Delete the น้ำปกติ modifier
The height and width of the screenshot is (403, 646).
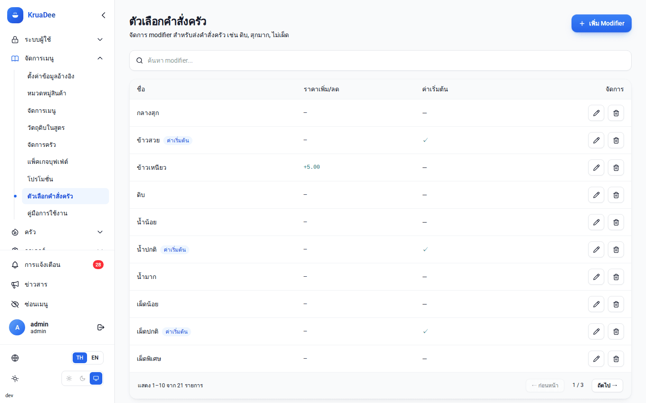click(x=616, y=249)
